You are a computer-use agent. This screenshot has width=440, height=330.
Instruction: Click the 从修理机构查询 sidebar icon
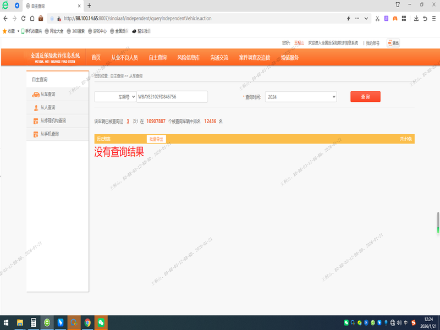[x=35, y=121]
